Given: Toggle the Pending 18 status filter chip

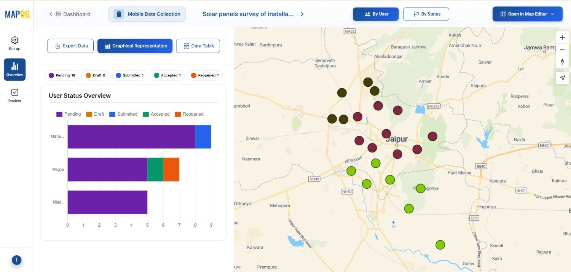Looking at the screenshot, I should (62, 75).
